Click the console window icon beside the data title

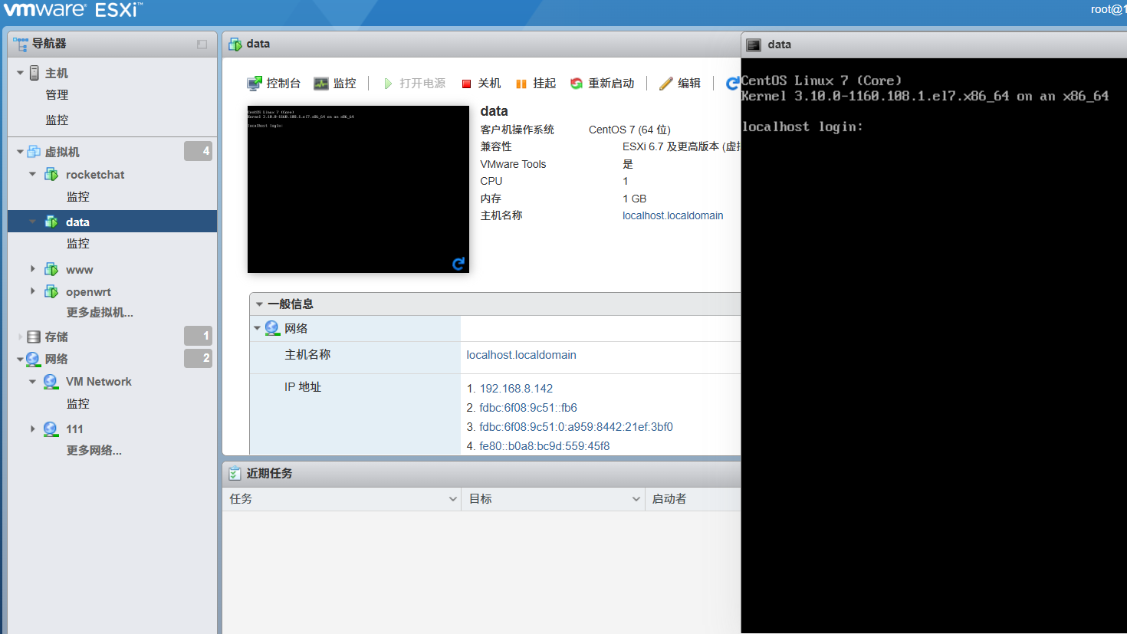(754, 44)
